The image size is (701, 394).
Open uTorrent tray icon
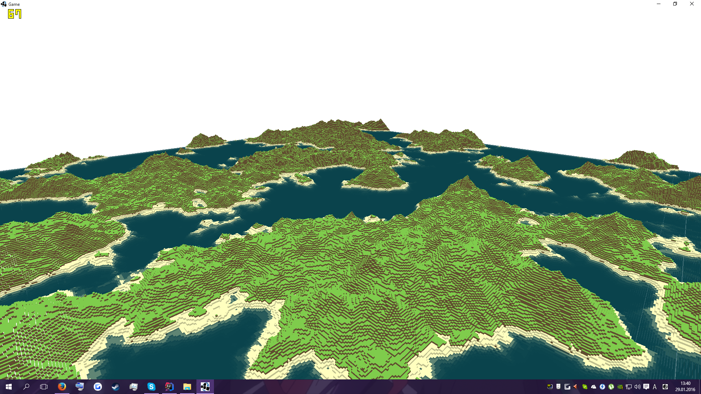611,387
